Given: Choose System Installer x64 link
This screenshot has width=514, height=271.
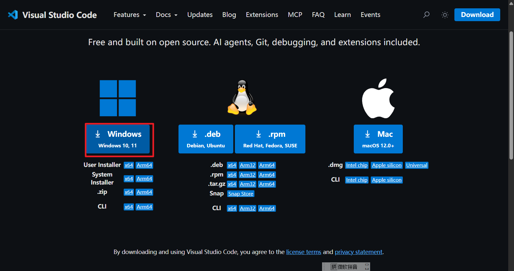Looking at the screenshot, I should tap(129, 179).
